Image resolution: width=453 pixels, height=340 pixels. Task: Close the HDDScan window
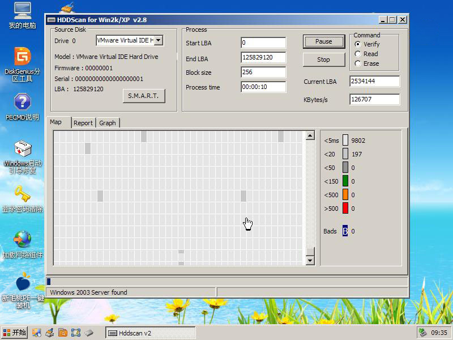(x=403, y=20)
